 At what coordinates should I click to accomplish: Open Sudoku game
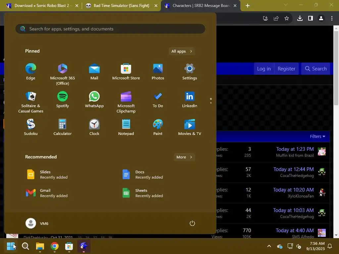[31, 128]
